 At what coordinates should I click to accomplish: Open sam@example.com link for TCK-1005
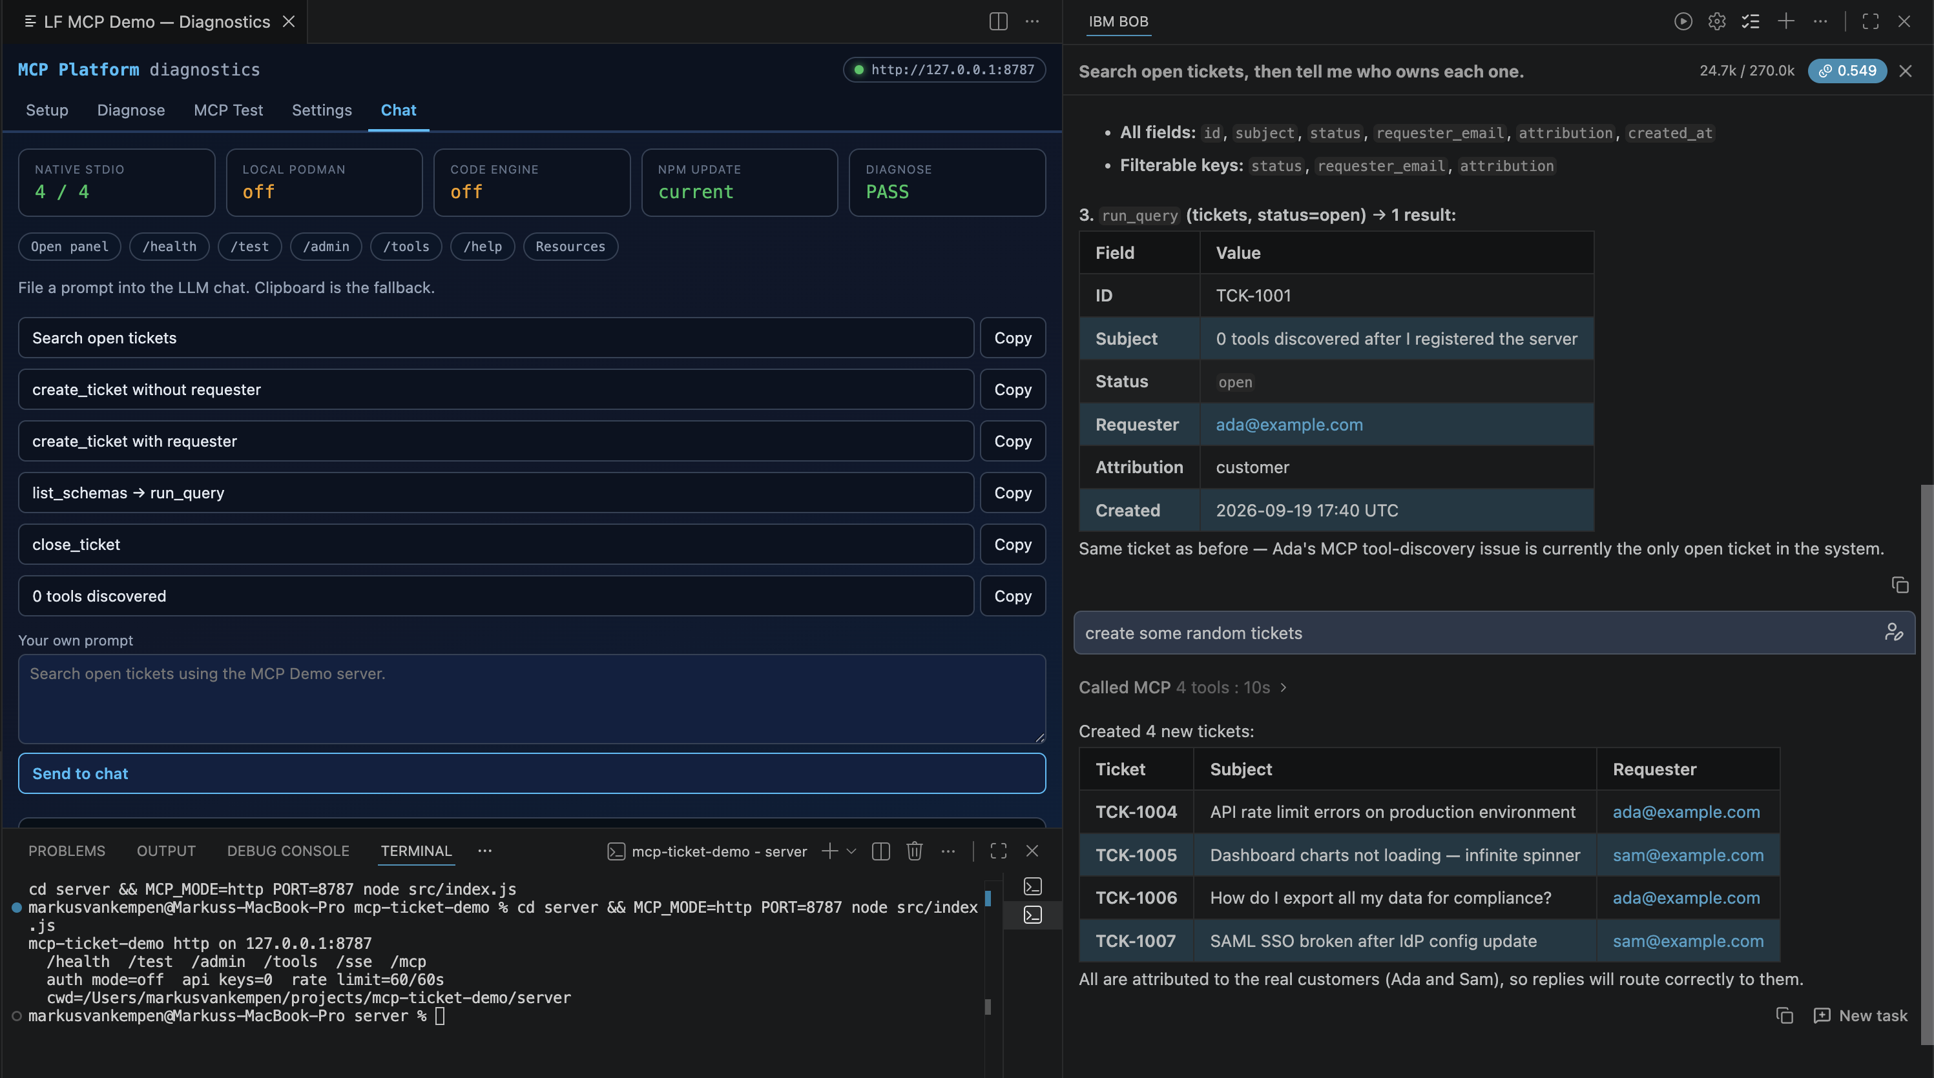(1688, 855)
